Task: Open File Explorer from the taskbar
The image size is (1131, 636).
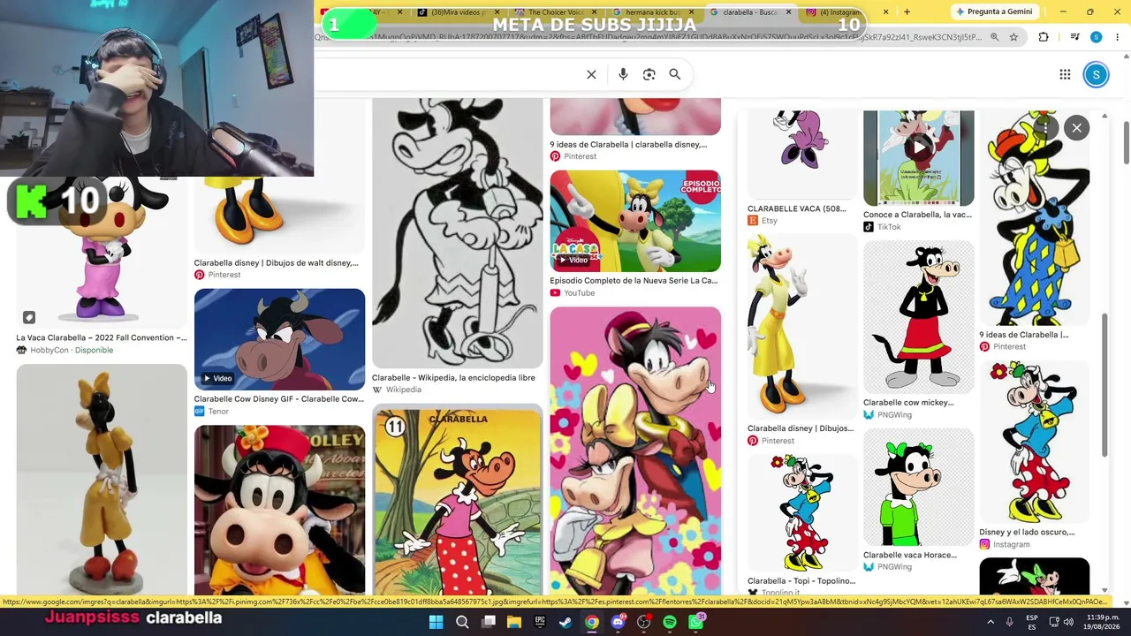Action: (514, 623)
